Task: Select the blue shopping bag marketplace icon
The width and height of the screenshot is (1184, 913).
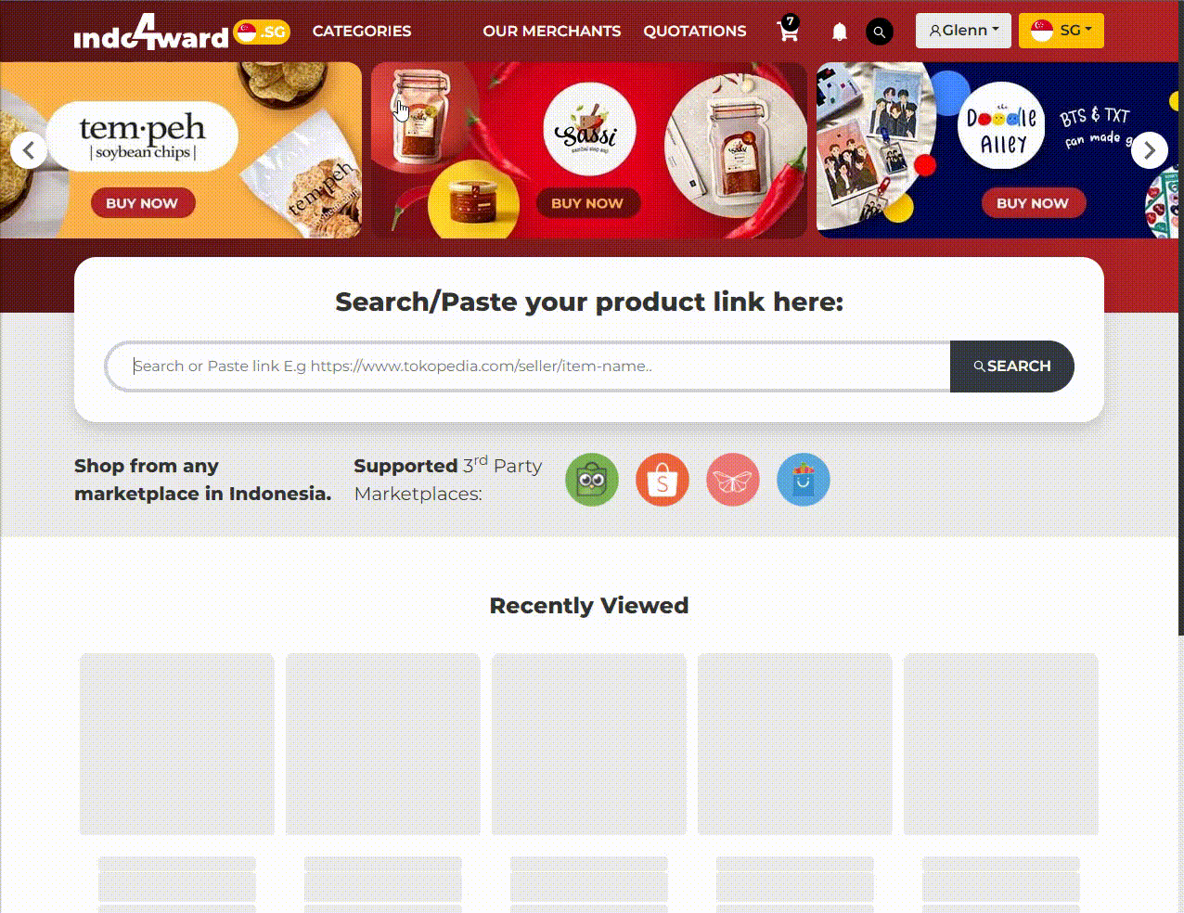Action: pos(804,480)
